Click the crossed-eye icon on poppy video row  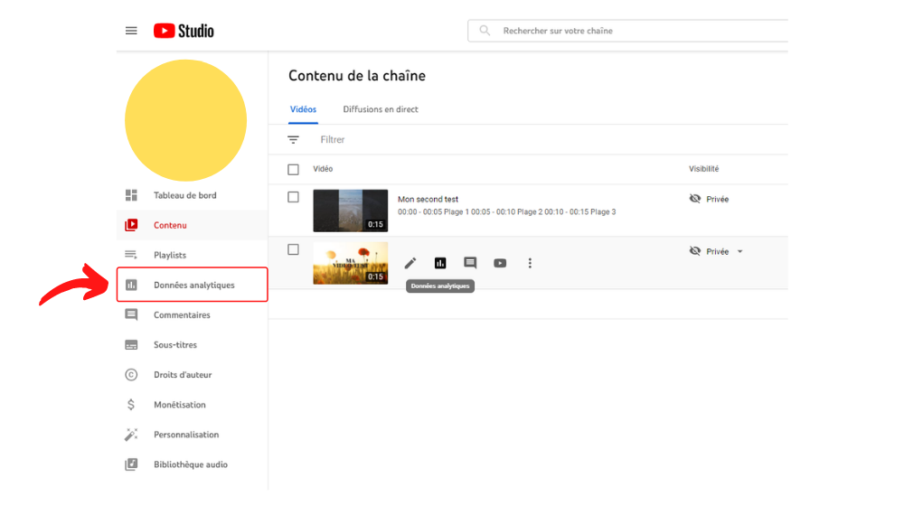695,251
